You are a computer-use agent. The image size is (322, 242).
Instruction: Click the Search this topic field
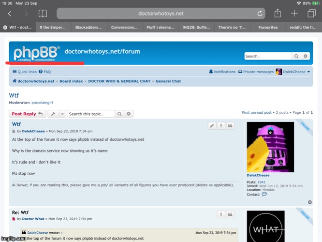91,114
